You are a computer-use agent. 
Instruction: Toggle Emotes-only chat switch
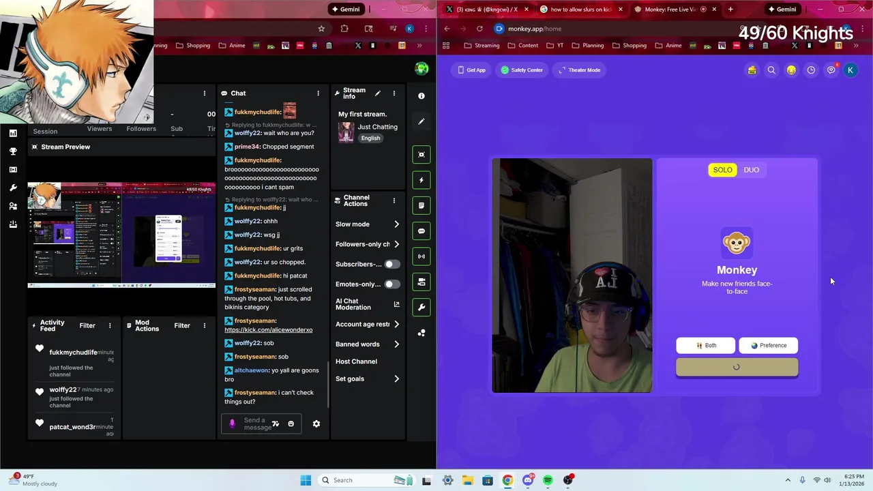coord(392,284)
